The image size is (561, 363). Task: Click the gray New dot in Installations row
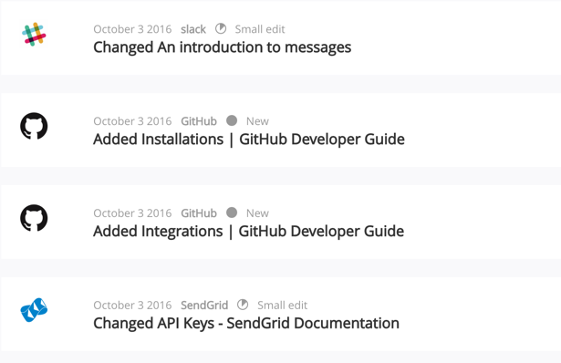(232, 120)
